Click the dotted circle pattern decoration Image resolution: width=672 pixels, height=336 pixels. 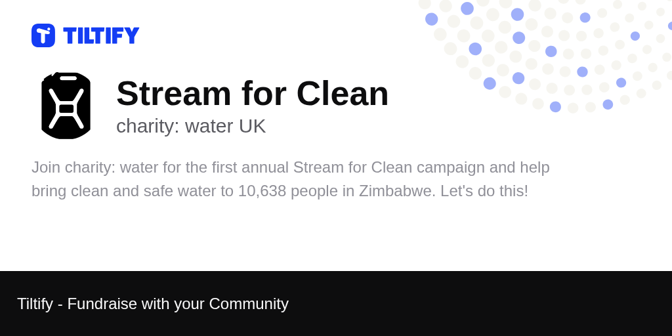(x=545, y=56)
